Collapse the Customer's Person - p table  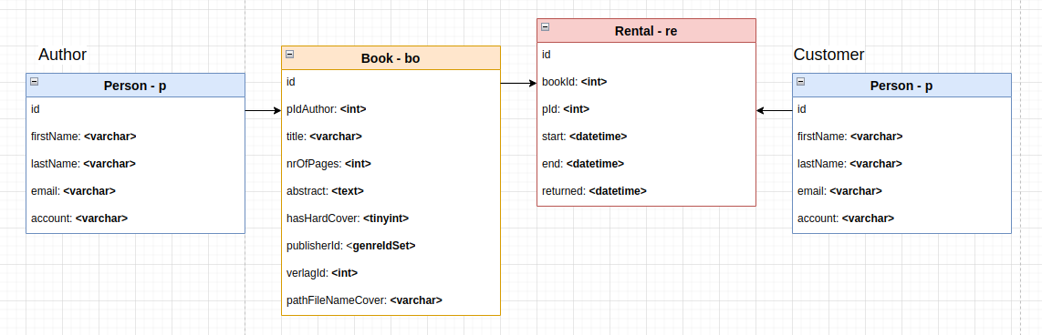(x=801, y=82)
